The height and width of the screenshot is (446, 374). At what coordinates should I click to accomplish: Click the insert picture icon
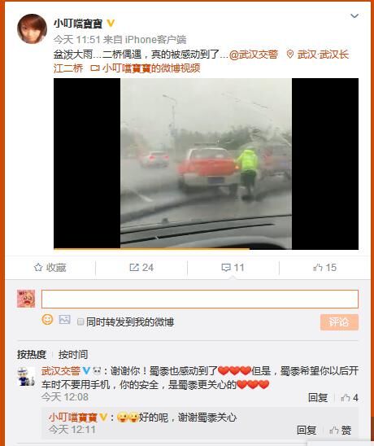(64, 319)
